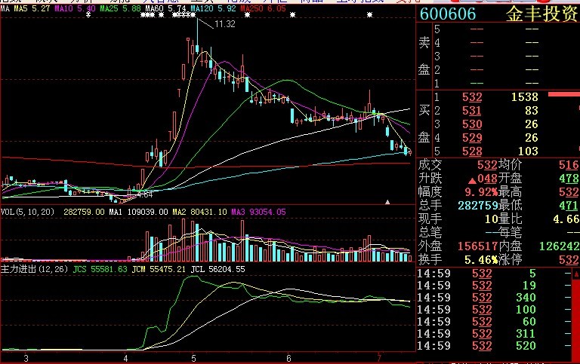
Task: Select the MA250 6.05 indicator label
Action: (263, 8)
